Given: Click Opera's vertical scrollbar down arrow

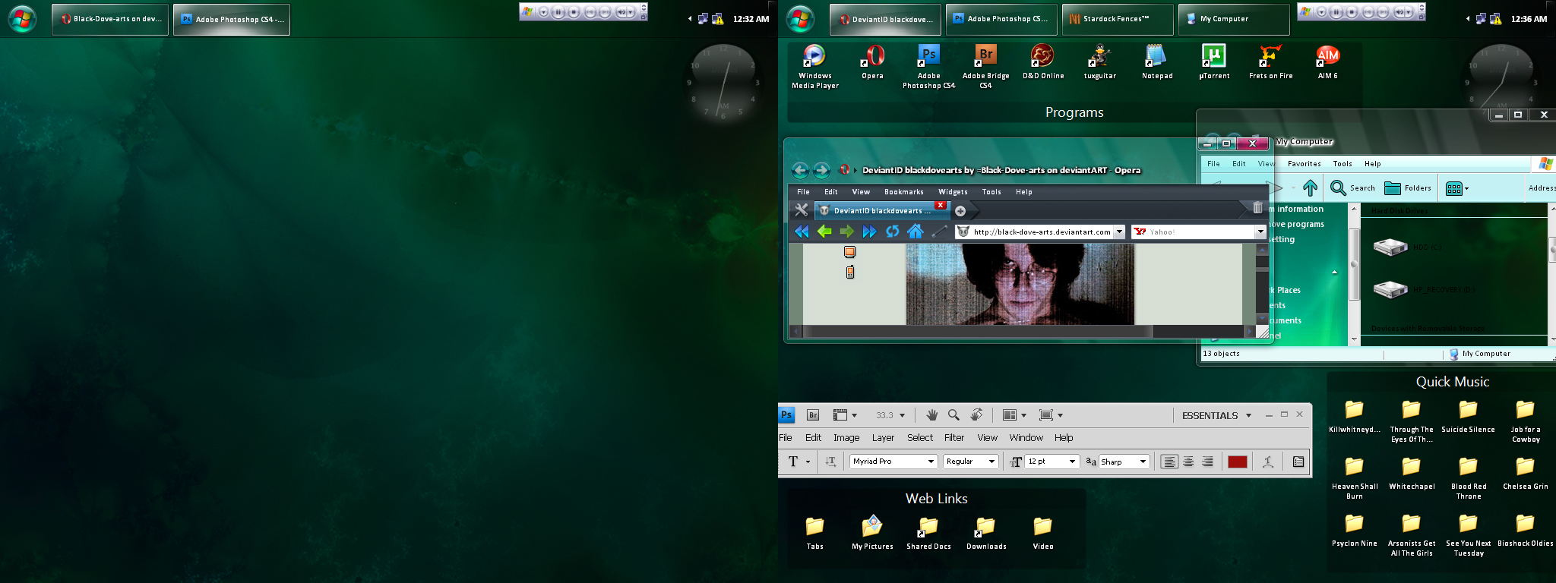Looking at the screenshot, I should (x=1262, y=318).
